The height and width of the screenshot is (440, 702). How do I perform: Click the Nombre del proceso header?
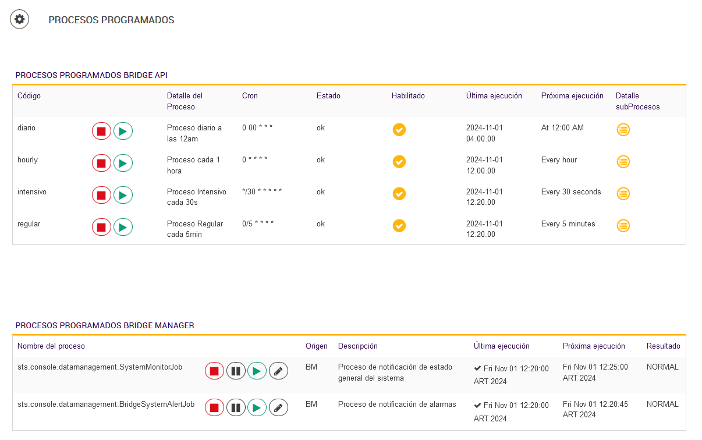tap(51, 346)
